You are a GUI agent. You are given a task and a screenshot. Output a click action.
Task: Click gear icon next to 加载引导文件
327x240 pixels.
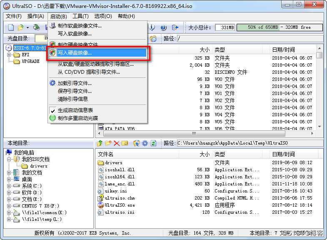tap(52, 83)
